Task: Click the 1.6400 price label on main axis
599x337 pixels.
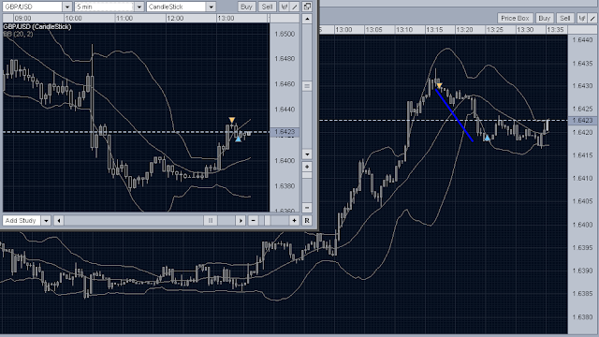Action: point(582,225)
